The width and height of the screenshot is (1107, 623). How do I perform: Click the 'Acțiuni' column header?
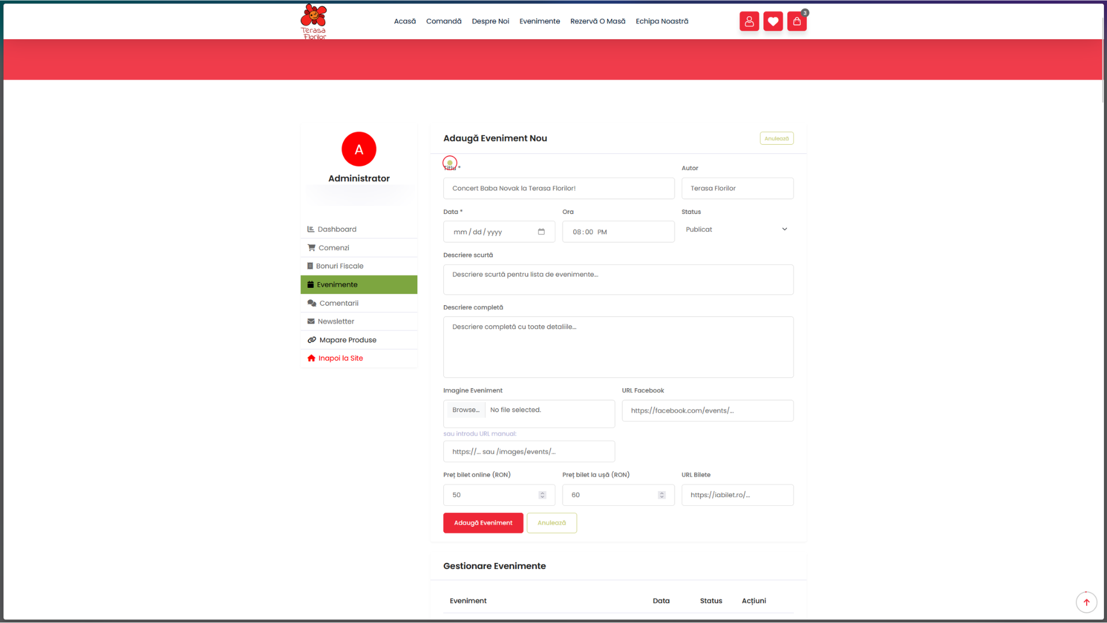coord(754,601)
